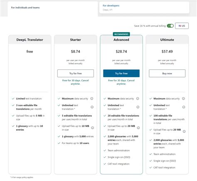Viewport: 197px width, 181px height.
Task: Open Starter Maximum data security info icon
Action: click(92, 98)
